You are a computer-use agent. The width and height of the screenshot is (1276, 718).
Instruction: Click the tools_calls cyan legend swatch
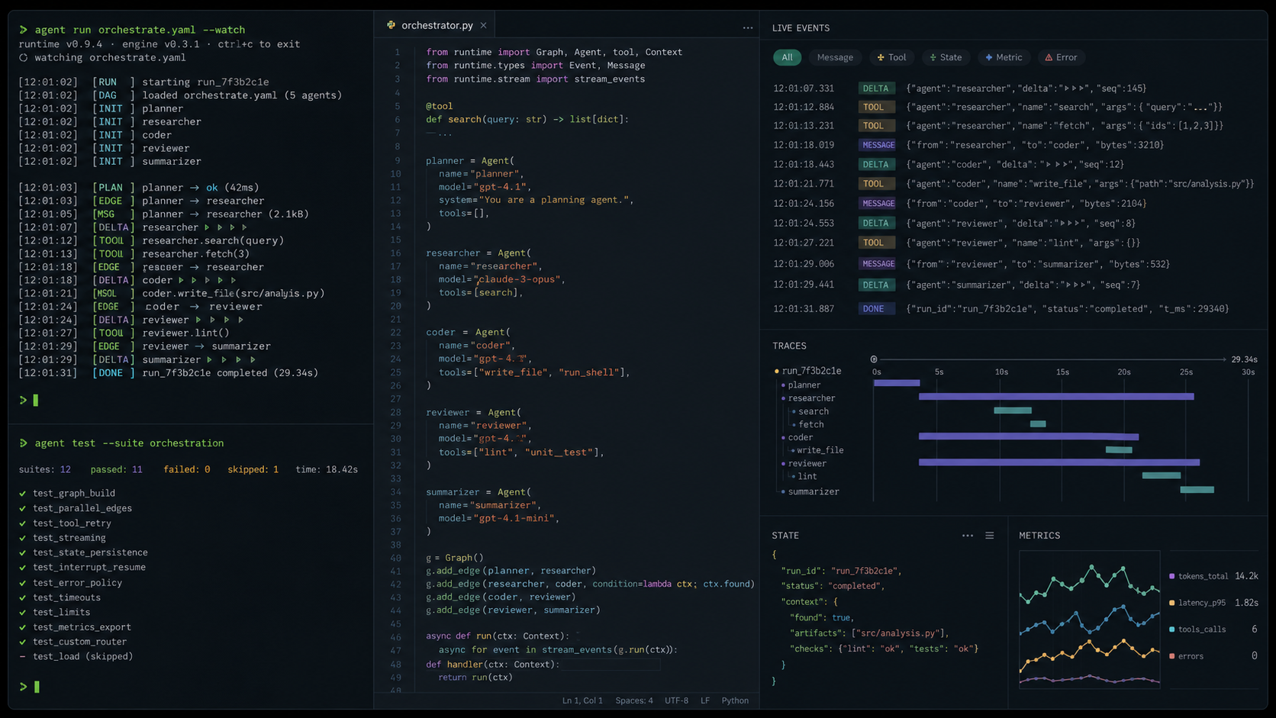pos(1172,629)
